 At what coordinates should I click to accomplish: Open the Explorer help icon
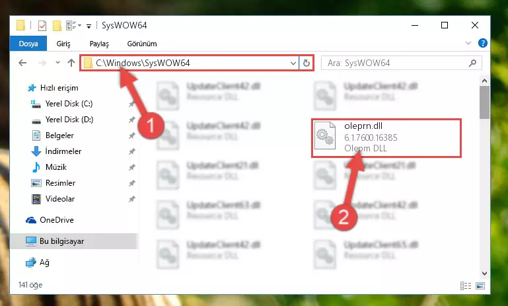click(483, 43)
